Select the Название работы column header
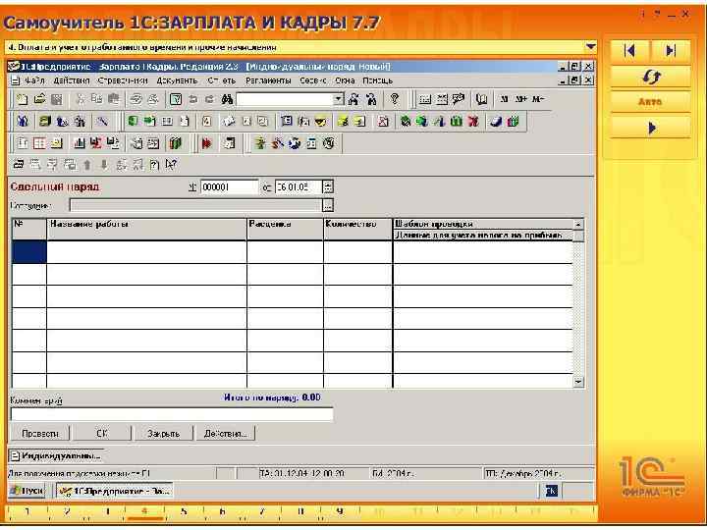Screen dimensions: 707x530 [146, 229]
